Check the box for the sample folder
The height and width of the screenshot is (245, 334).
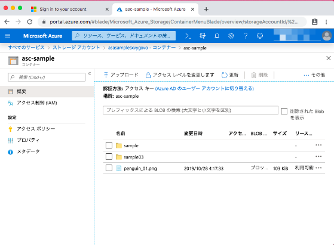click(109, 145)
